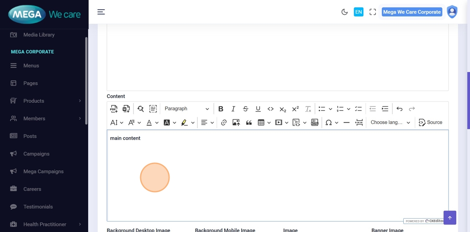Click the image upload icon
The height and width of the screenshot is (232, 470).
coord(236,123)
